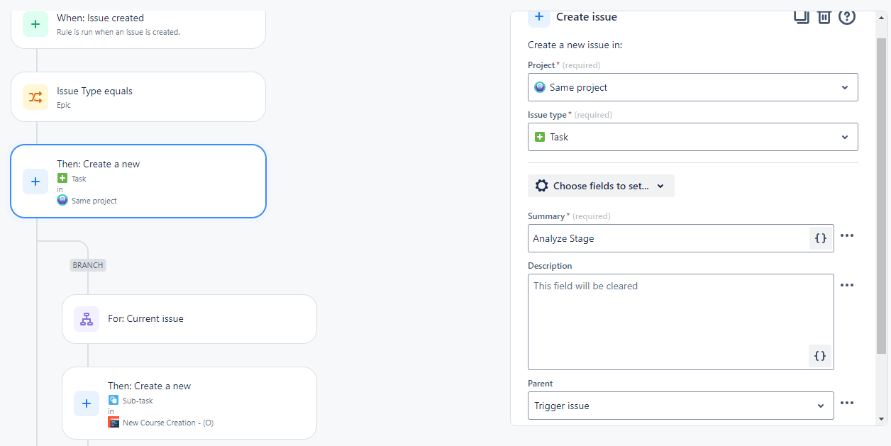
Task: Open more options beside Summary field
Action: click(847, 235)
